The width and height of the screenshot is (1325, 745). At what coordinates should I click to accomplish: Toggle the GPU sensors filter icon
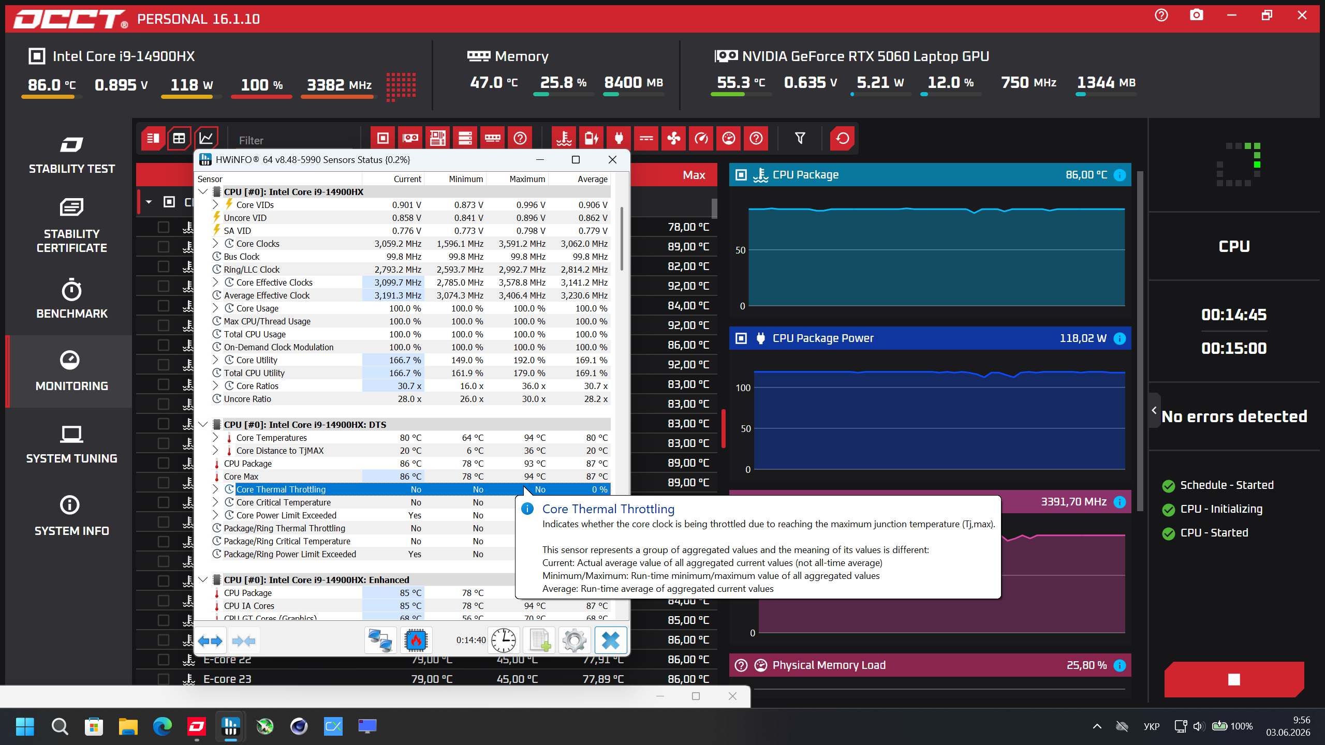(x=410, y=139)
